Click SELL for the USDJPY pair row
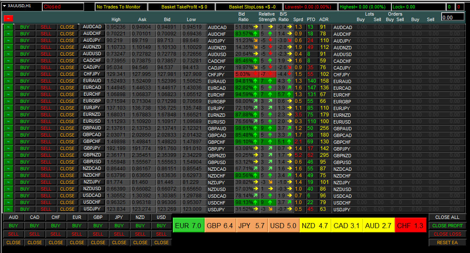Screen dimensions: 470x253 point(46,209)
